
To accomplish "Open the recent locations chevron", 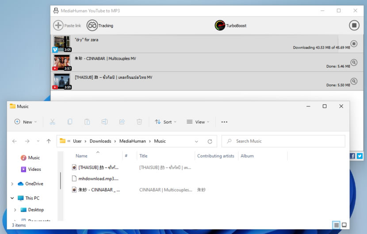I will [38, 141].
